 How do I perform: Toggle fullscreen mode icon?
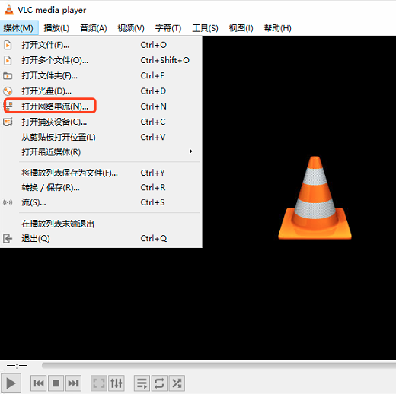click(99, 383)
